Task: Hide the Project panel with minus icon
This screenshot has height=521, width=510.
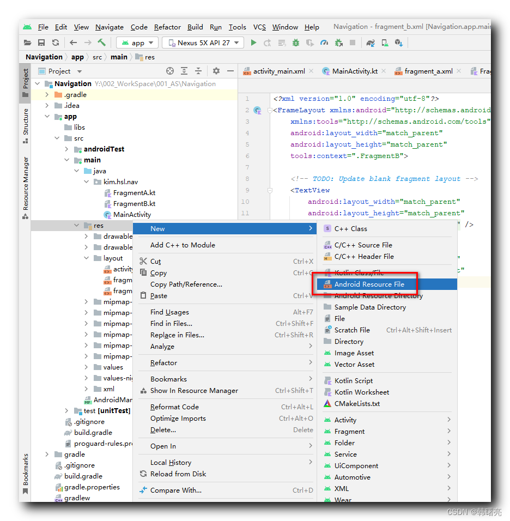Action: [x=230, y=70]
